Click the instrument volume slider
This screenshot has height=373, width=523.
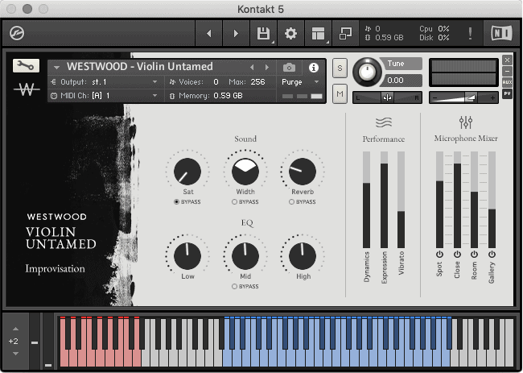click(x=463, y=97)
